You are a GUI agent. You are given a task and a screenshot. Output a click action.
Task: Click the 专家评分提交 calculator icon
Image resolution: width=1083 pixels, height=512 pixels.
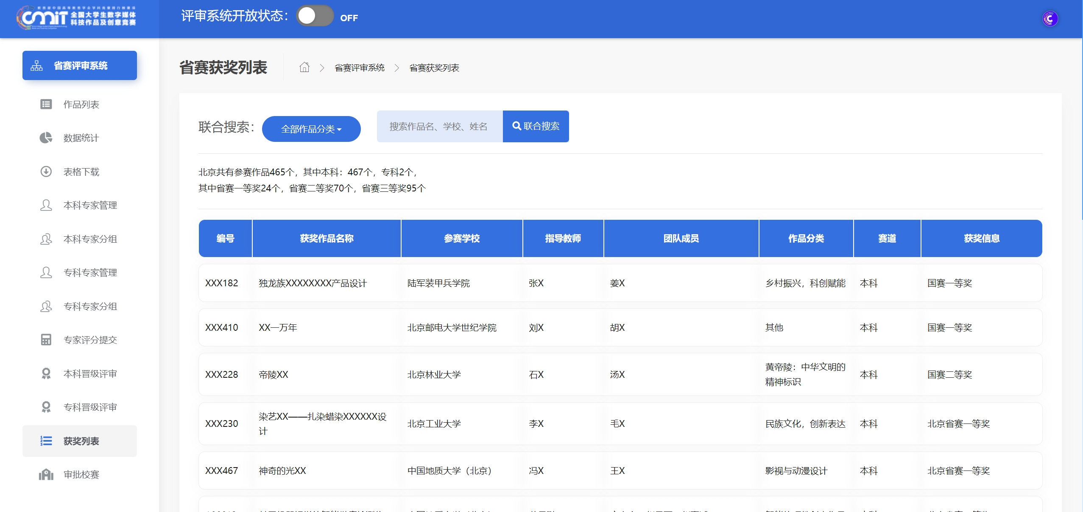46,340
